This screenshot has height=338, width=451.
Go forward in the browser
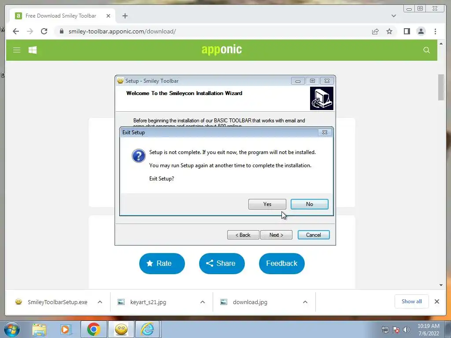(30, 31)
